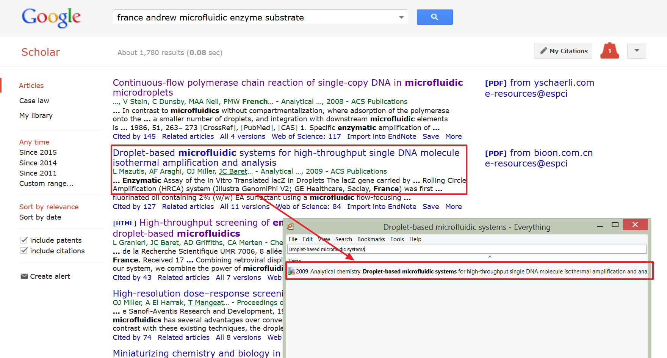Click Web of Science: 84 link
This screenshot has height=358, width=667.
click(308, 207)
